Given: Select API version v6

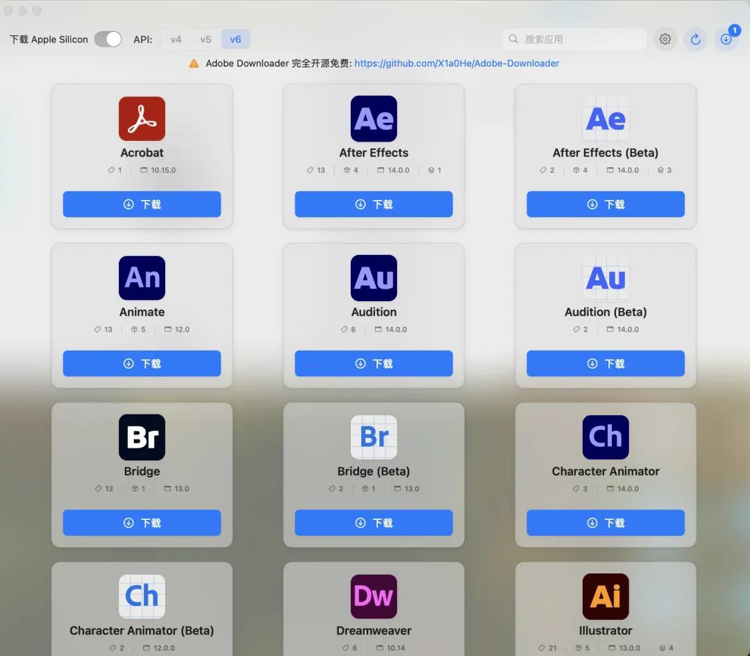Looking at the screenshot, I should [235, 39].
